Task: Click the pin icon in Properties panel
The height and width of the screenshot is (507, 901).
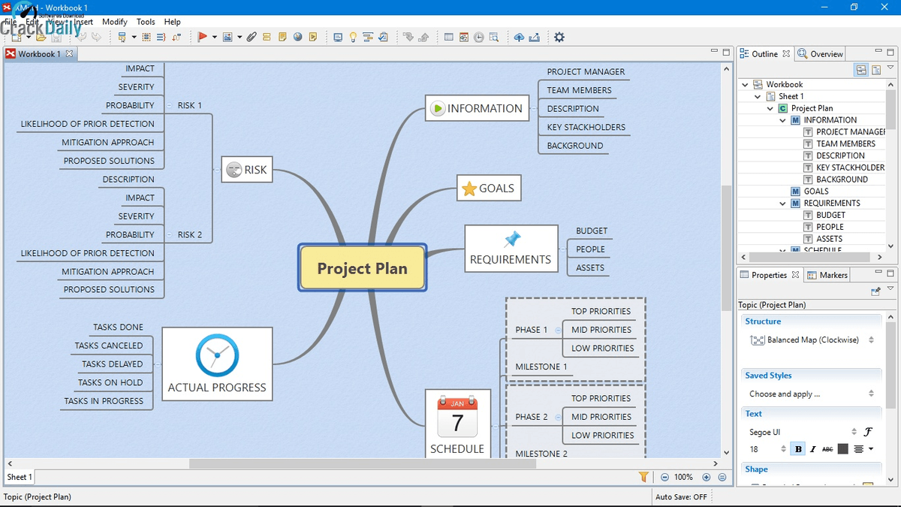Action: coord(875,291)
